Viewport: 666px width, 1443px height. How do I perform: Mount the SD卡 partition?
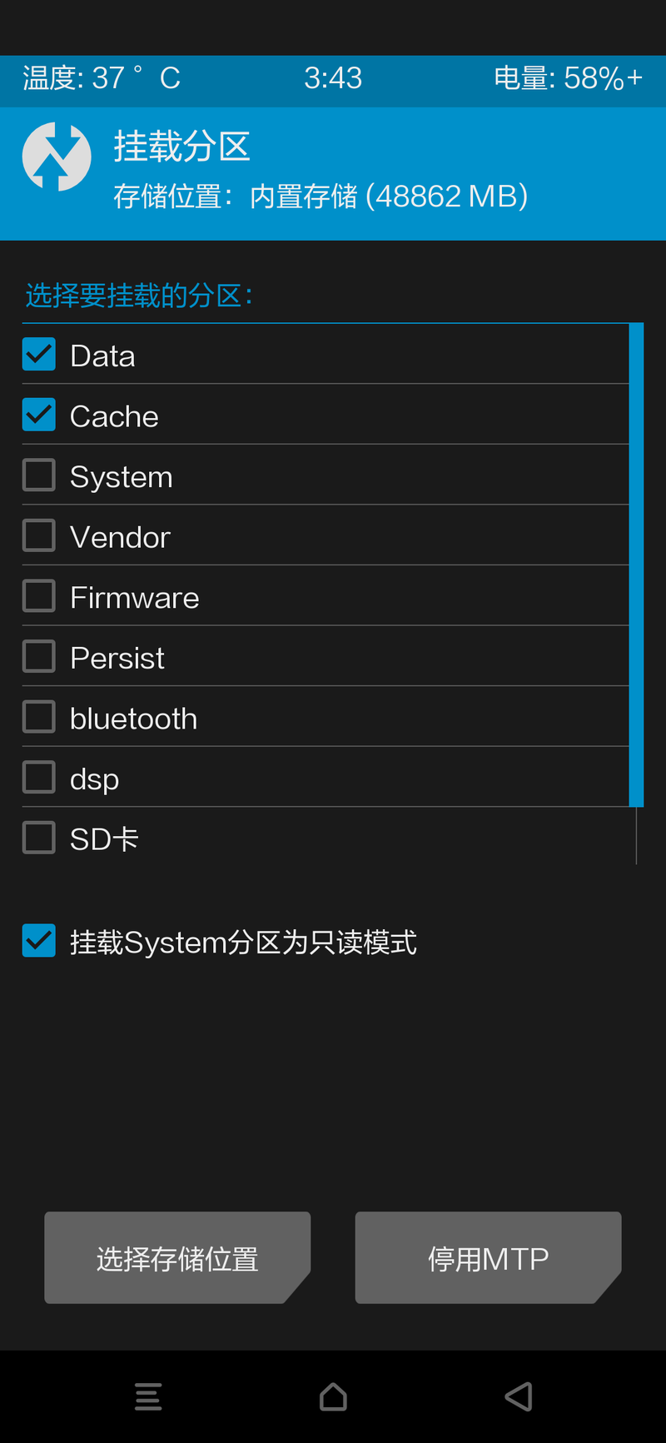click(39, 838)
